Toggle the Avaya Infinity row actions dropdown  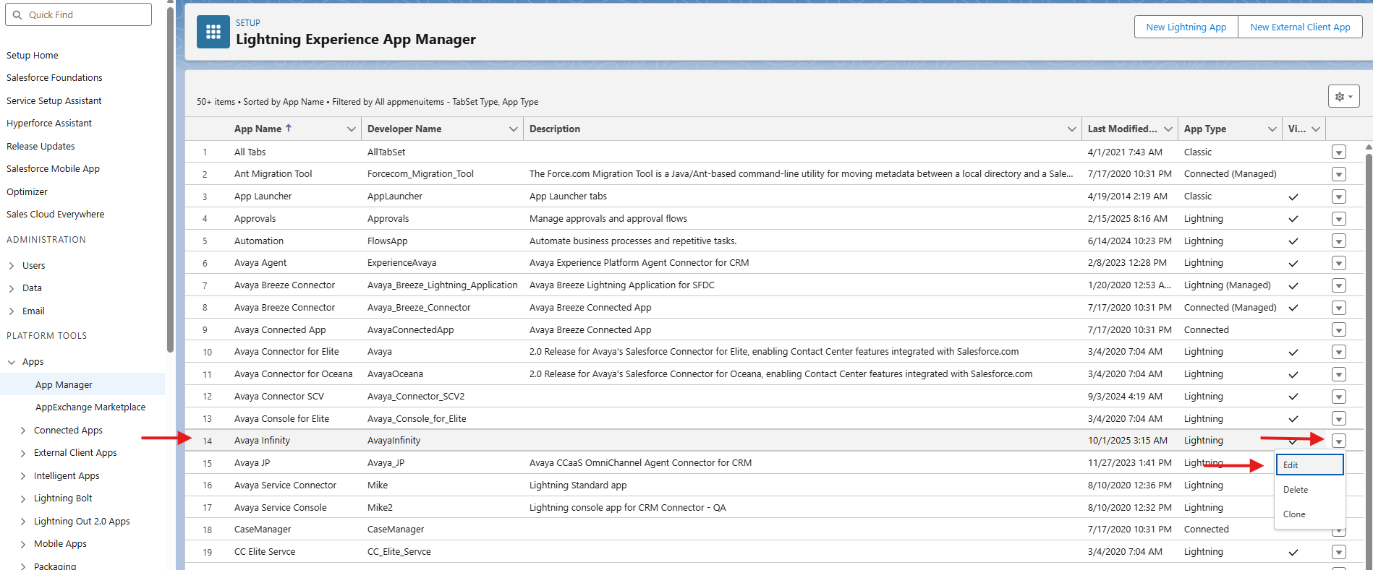tap(1339, 441)
